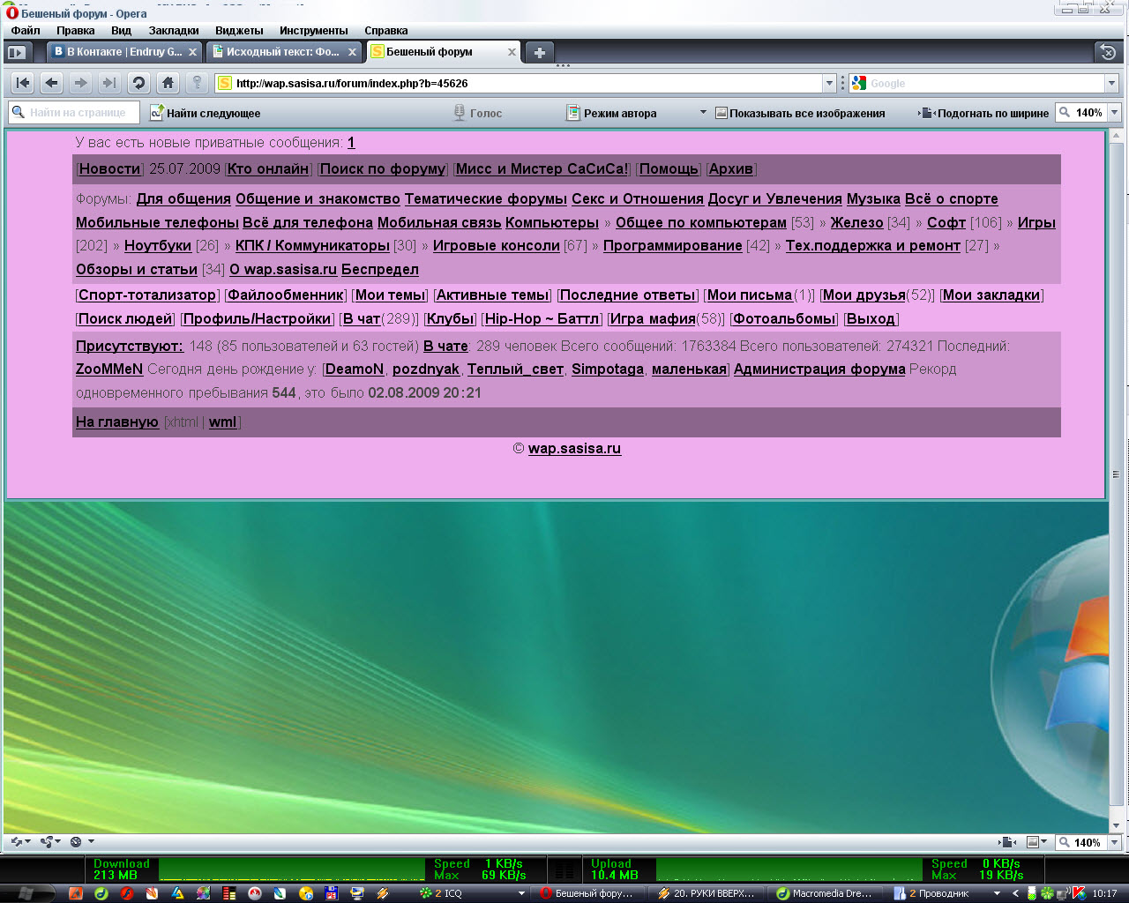Click the Back navigation arrow

tap(52, 83)
